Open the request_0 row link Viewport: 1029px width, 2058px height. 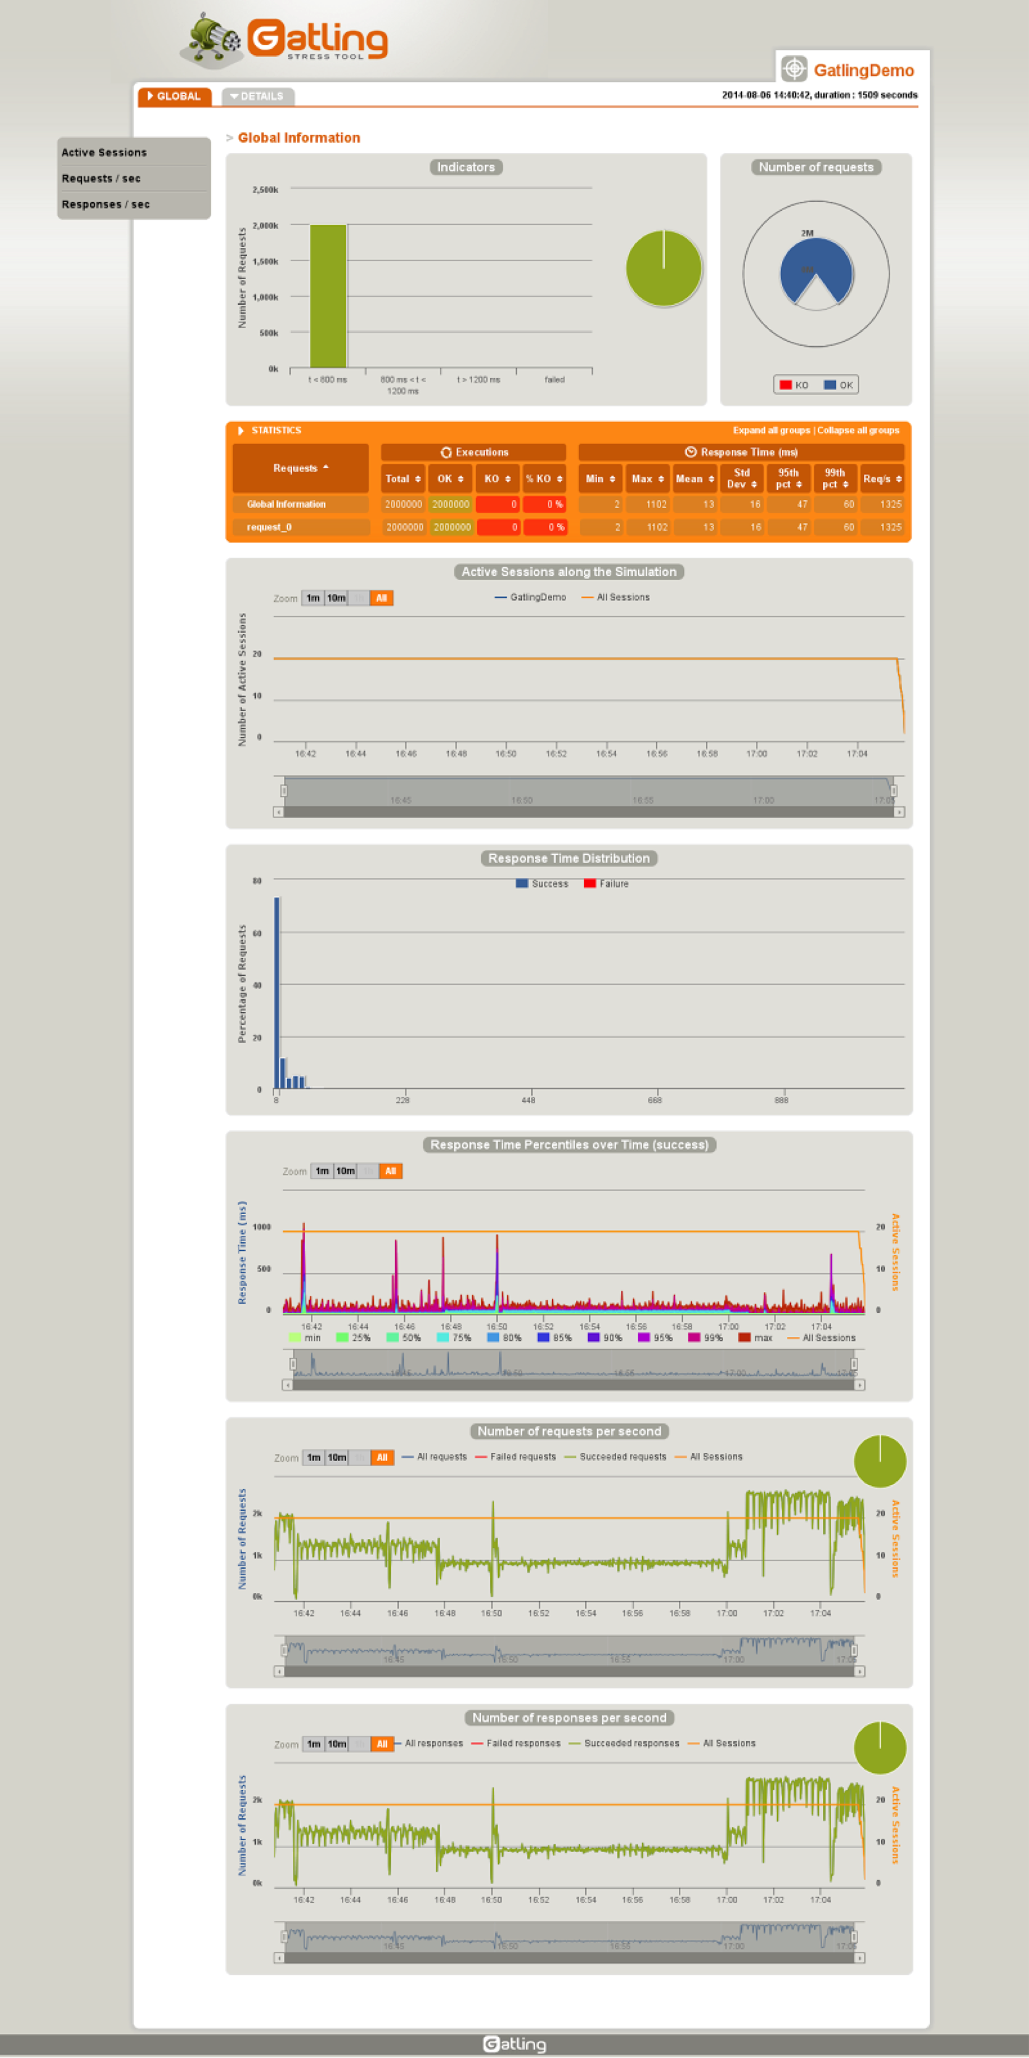pyautogui.click(x=269, y=527)
